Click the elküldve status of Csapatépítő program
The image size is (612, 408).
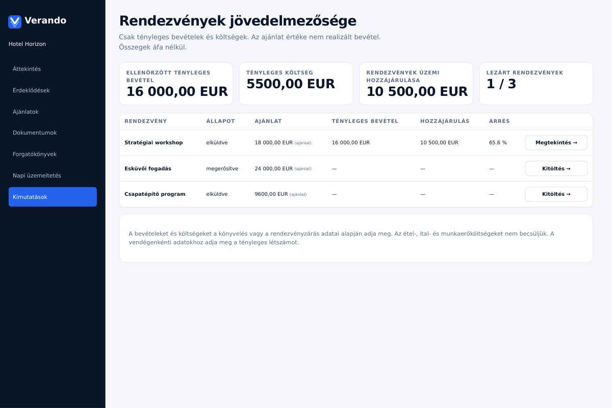(217, 194)
